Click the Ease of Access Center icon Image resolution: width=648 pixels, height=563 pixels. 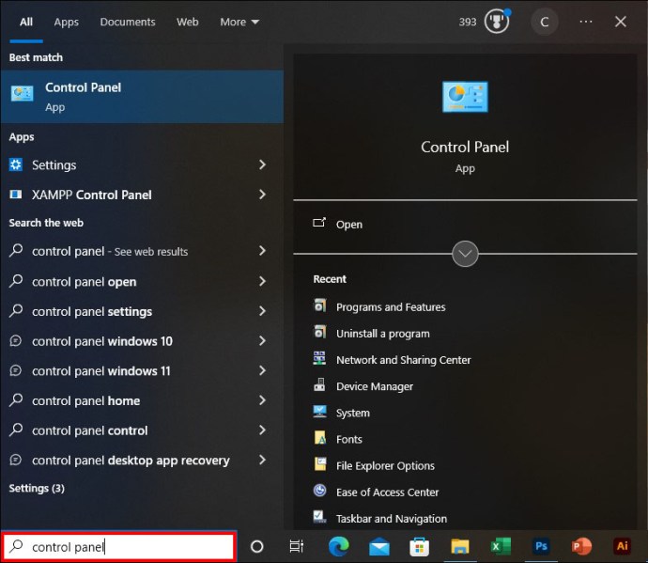pos(320,491)
